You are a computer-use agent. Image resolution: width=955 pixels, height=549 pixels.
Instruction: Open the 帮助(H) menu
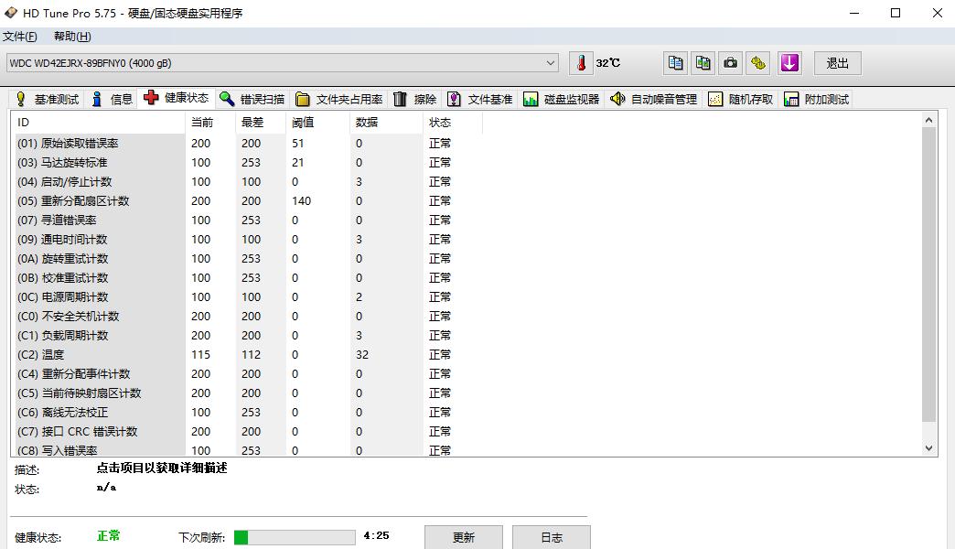coord(72,37)
